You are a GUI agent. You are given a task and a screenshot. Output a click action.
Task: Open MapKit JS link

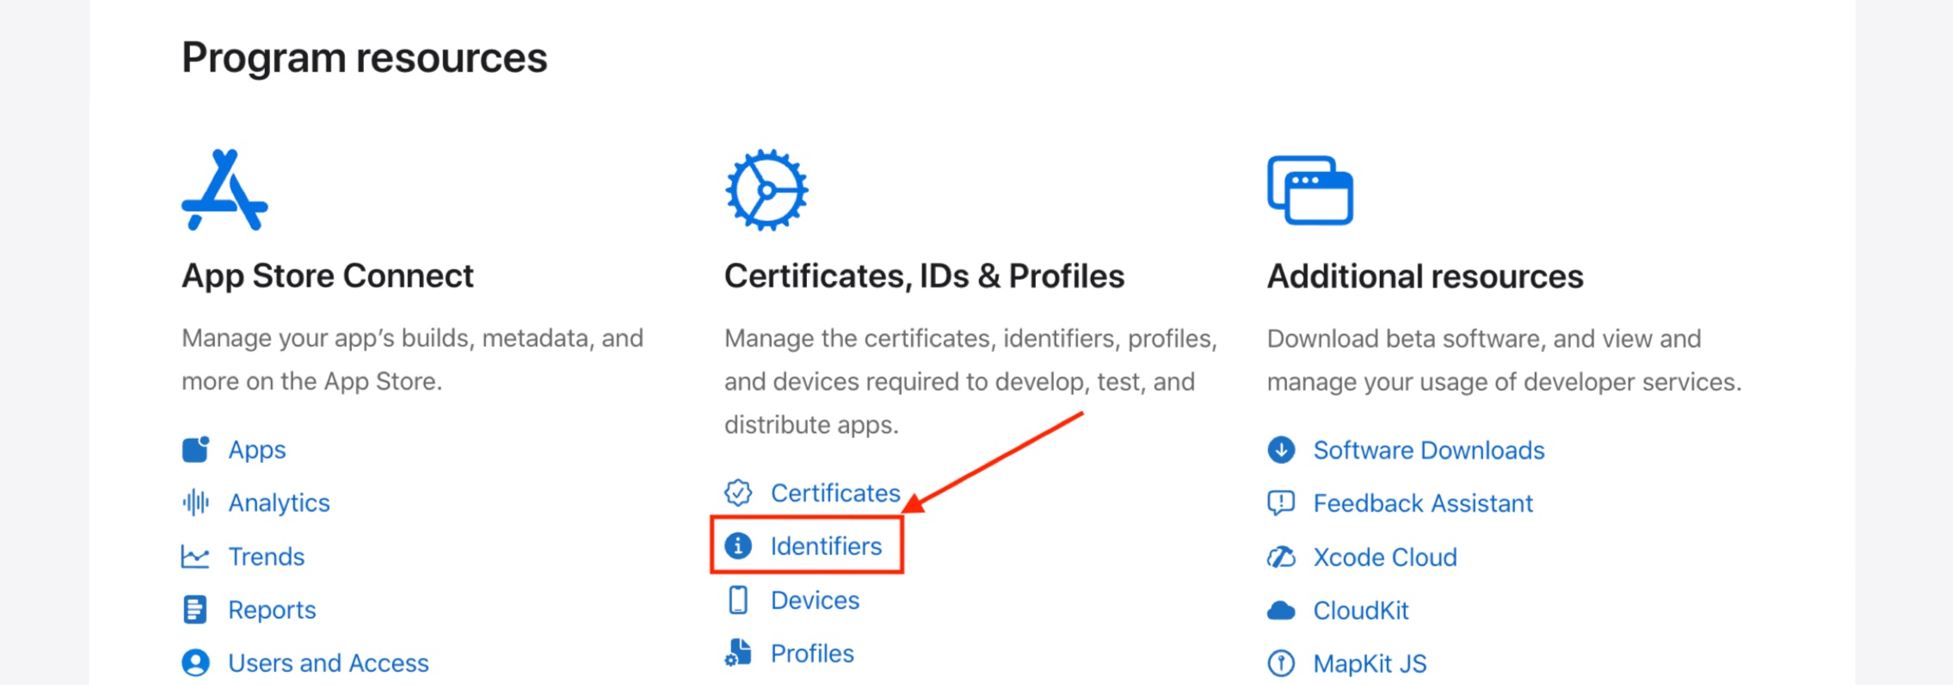1370,664
